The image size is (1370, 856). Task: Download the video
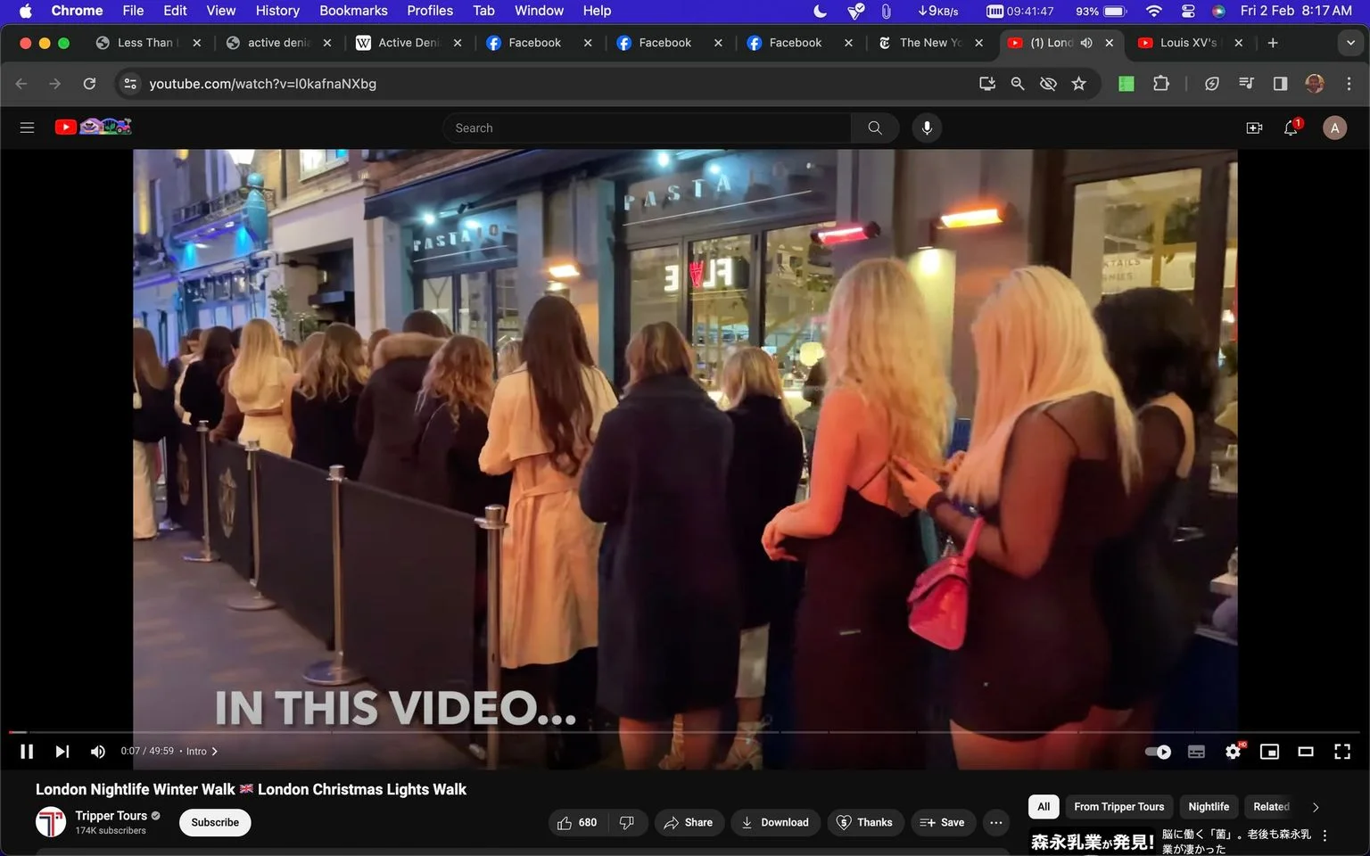[x=774, y=822]
